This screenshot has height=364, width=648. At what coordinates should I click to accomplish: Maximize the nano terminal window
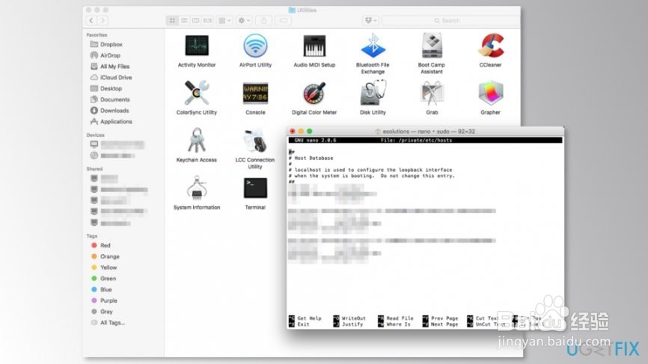tap(310, 132)
